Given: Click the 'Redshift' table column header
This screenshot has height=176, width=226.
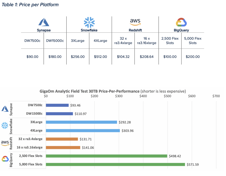Looking at the screenshot, I should point(135,30).
